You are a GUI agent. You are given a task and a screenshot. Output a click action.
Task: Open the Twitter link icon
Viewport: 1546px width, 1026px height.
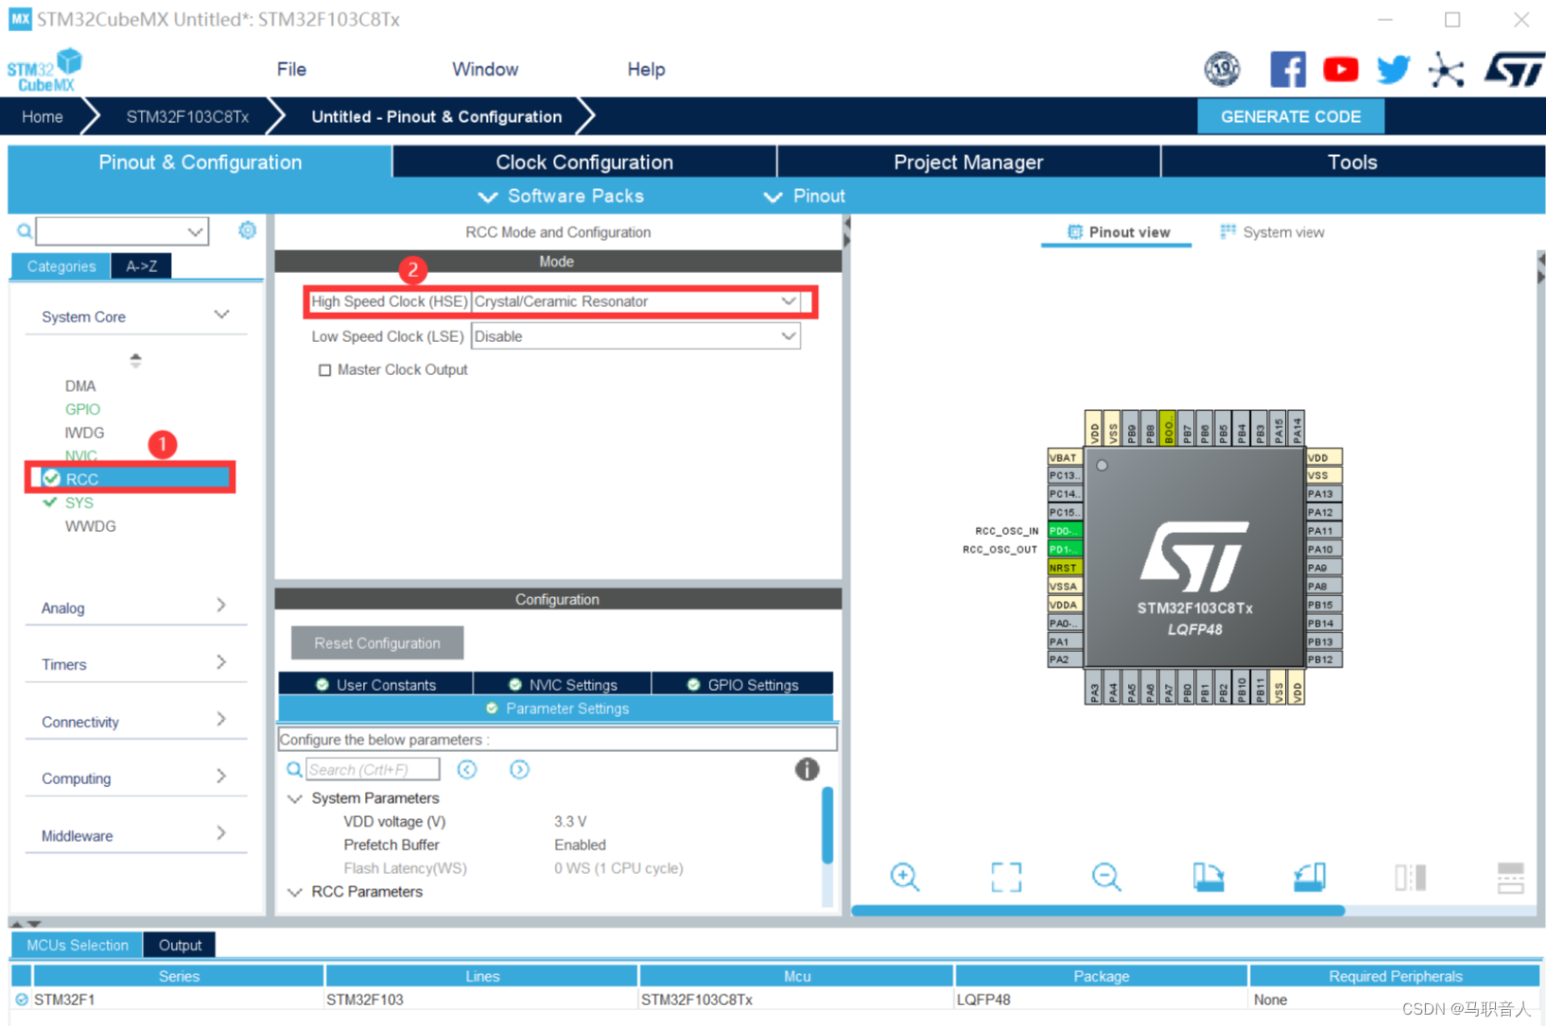1393,69
